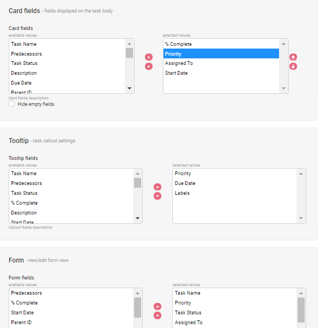Click the remove arrow for Tooltip fields

(x=158, y=196)
